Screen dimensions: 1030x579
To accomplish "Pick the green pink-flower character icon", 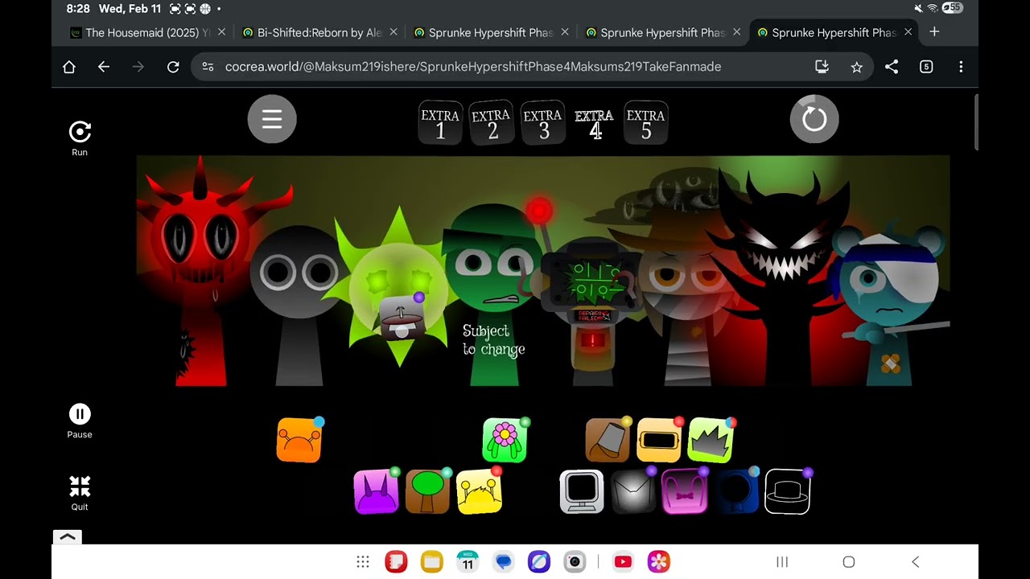I will [505, 441].
